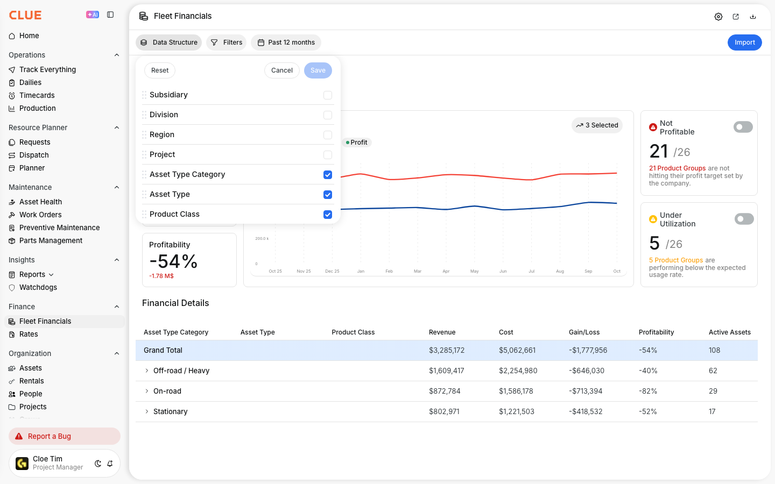The width and height of the screenshot is (775, 484).
Task: Click the Track Everything icon
Action: coord(12,69)
